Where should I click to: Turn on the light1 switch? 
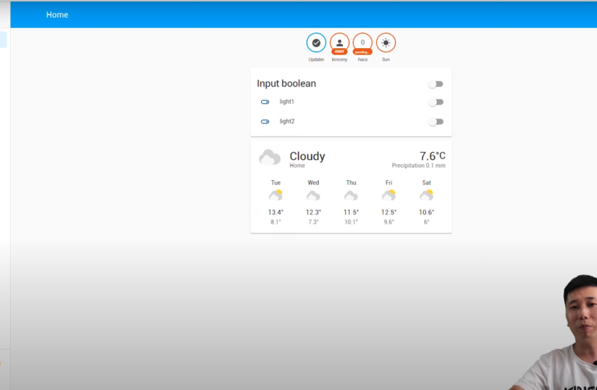pyautogui.click(x=436, y=102)
